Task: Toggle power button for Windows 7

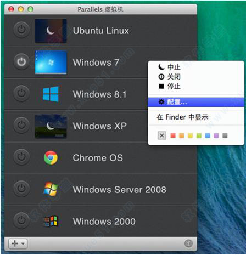Action: tap(21, 61)
